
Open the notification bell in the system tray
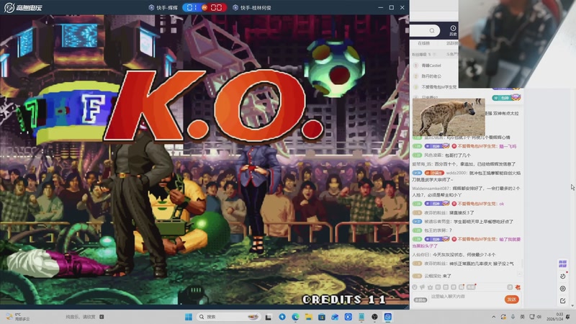pos(568,317)
